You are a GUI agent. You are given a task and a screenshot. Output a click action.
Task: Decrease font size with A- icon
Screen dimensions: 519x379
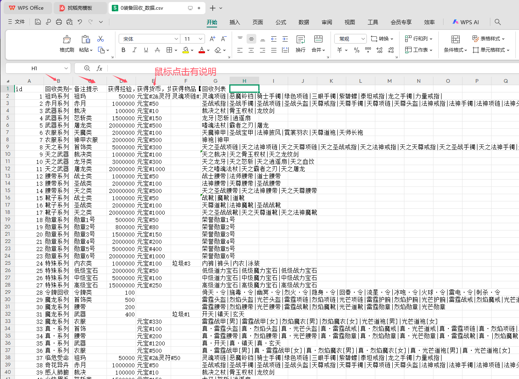point(224,39)
